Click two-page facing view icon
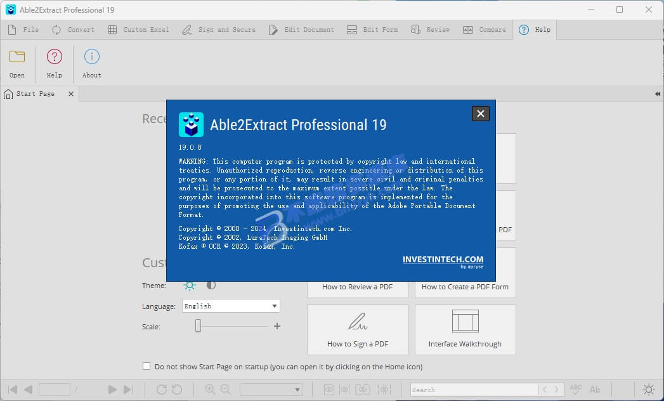 pyautogui.click(x=363, y=390)
